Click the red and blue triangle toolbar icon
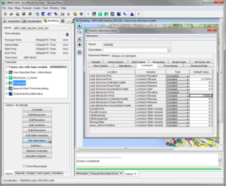Screen dimensions: 226x186 pos(132,14)
